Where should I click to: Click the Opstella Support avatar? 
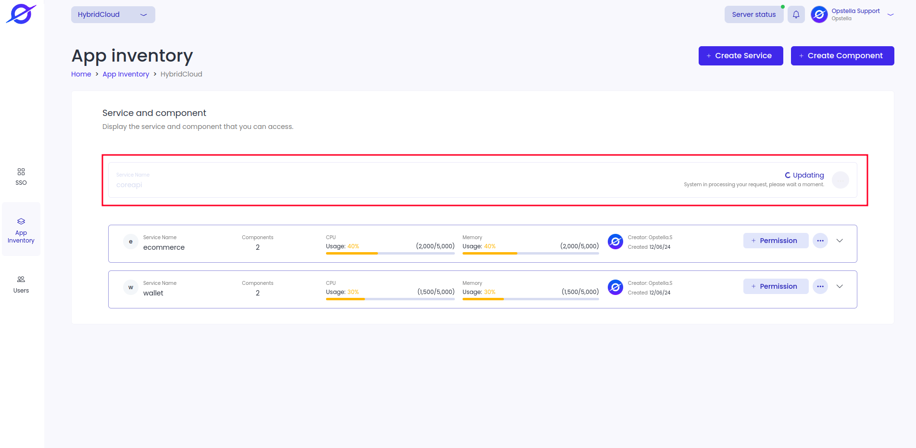click(x=819, y=14)
